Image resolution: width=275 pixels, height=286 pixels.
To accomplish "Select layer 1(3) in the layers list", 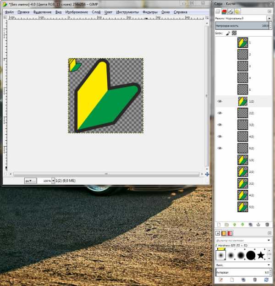I will tap(243, 160).
